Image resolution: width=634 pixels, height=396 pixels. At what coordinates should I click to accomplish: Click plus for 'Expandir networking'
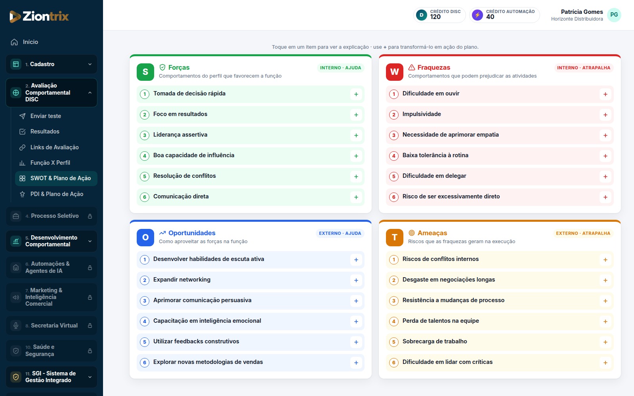coord(356,280)
